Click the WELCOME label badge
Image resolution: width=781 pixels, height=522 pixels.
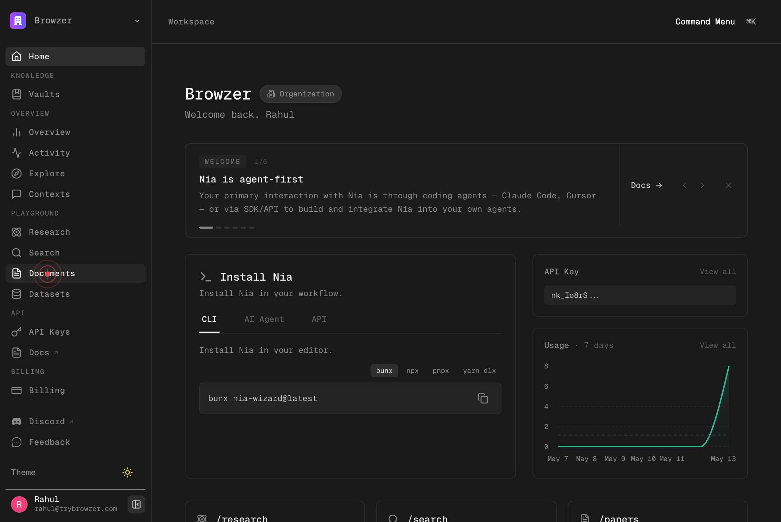[x=223, y=161]
